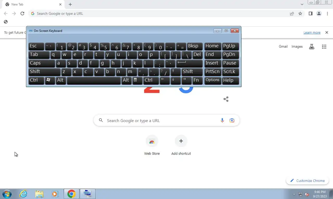Click the Chrome reload page icon
This screenshot has height=199, width=333.
pos(22,13)
